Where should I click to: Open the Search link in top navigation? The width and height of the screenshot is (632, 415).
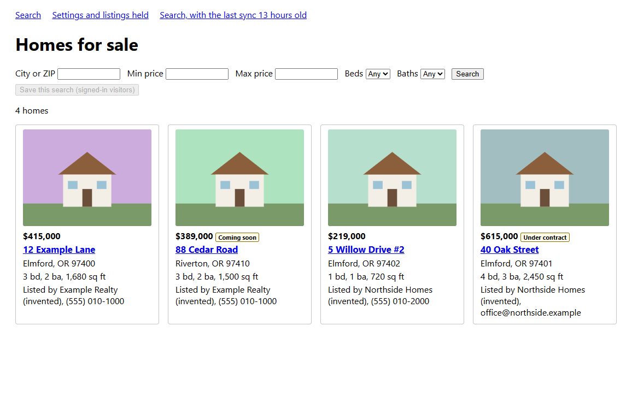point(28,15)
